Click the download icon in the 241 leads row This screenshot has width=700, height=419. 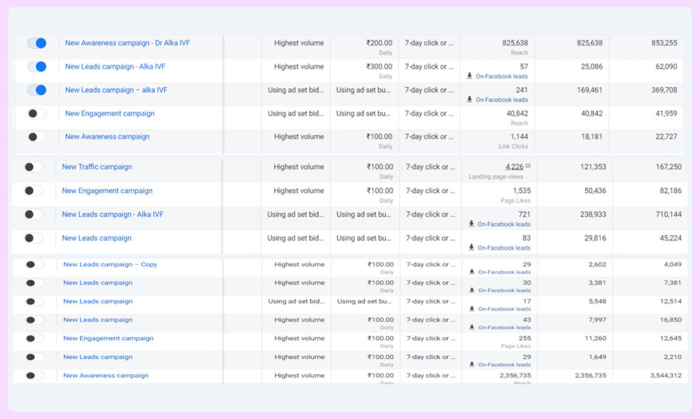470,100
